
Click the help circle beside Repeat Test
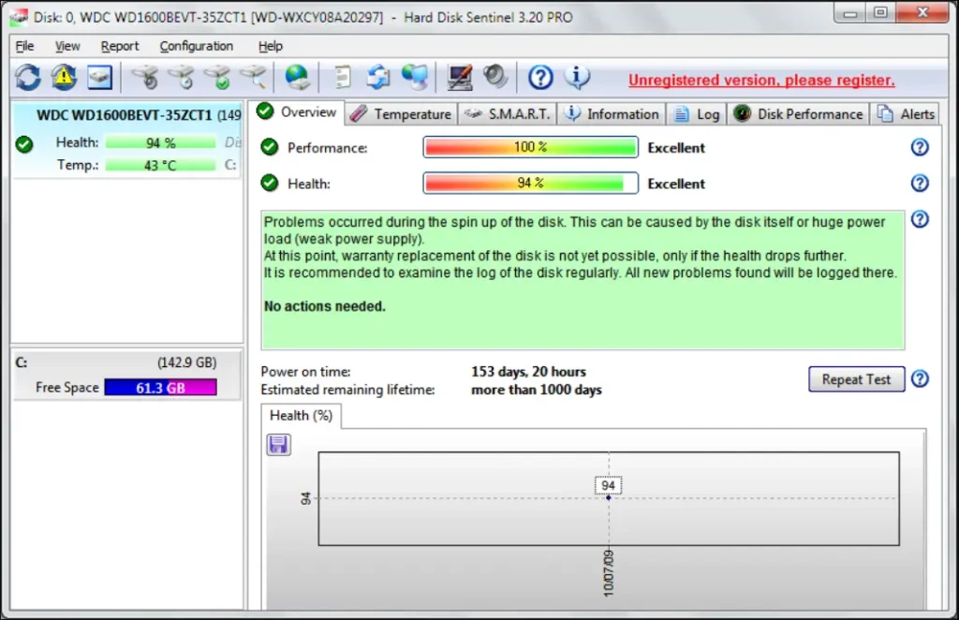pos(920,379)
